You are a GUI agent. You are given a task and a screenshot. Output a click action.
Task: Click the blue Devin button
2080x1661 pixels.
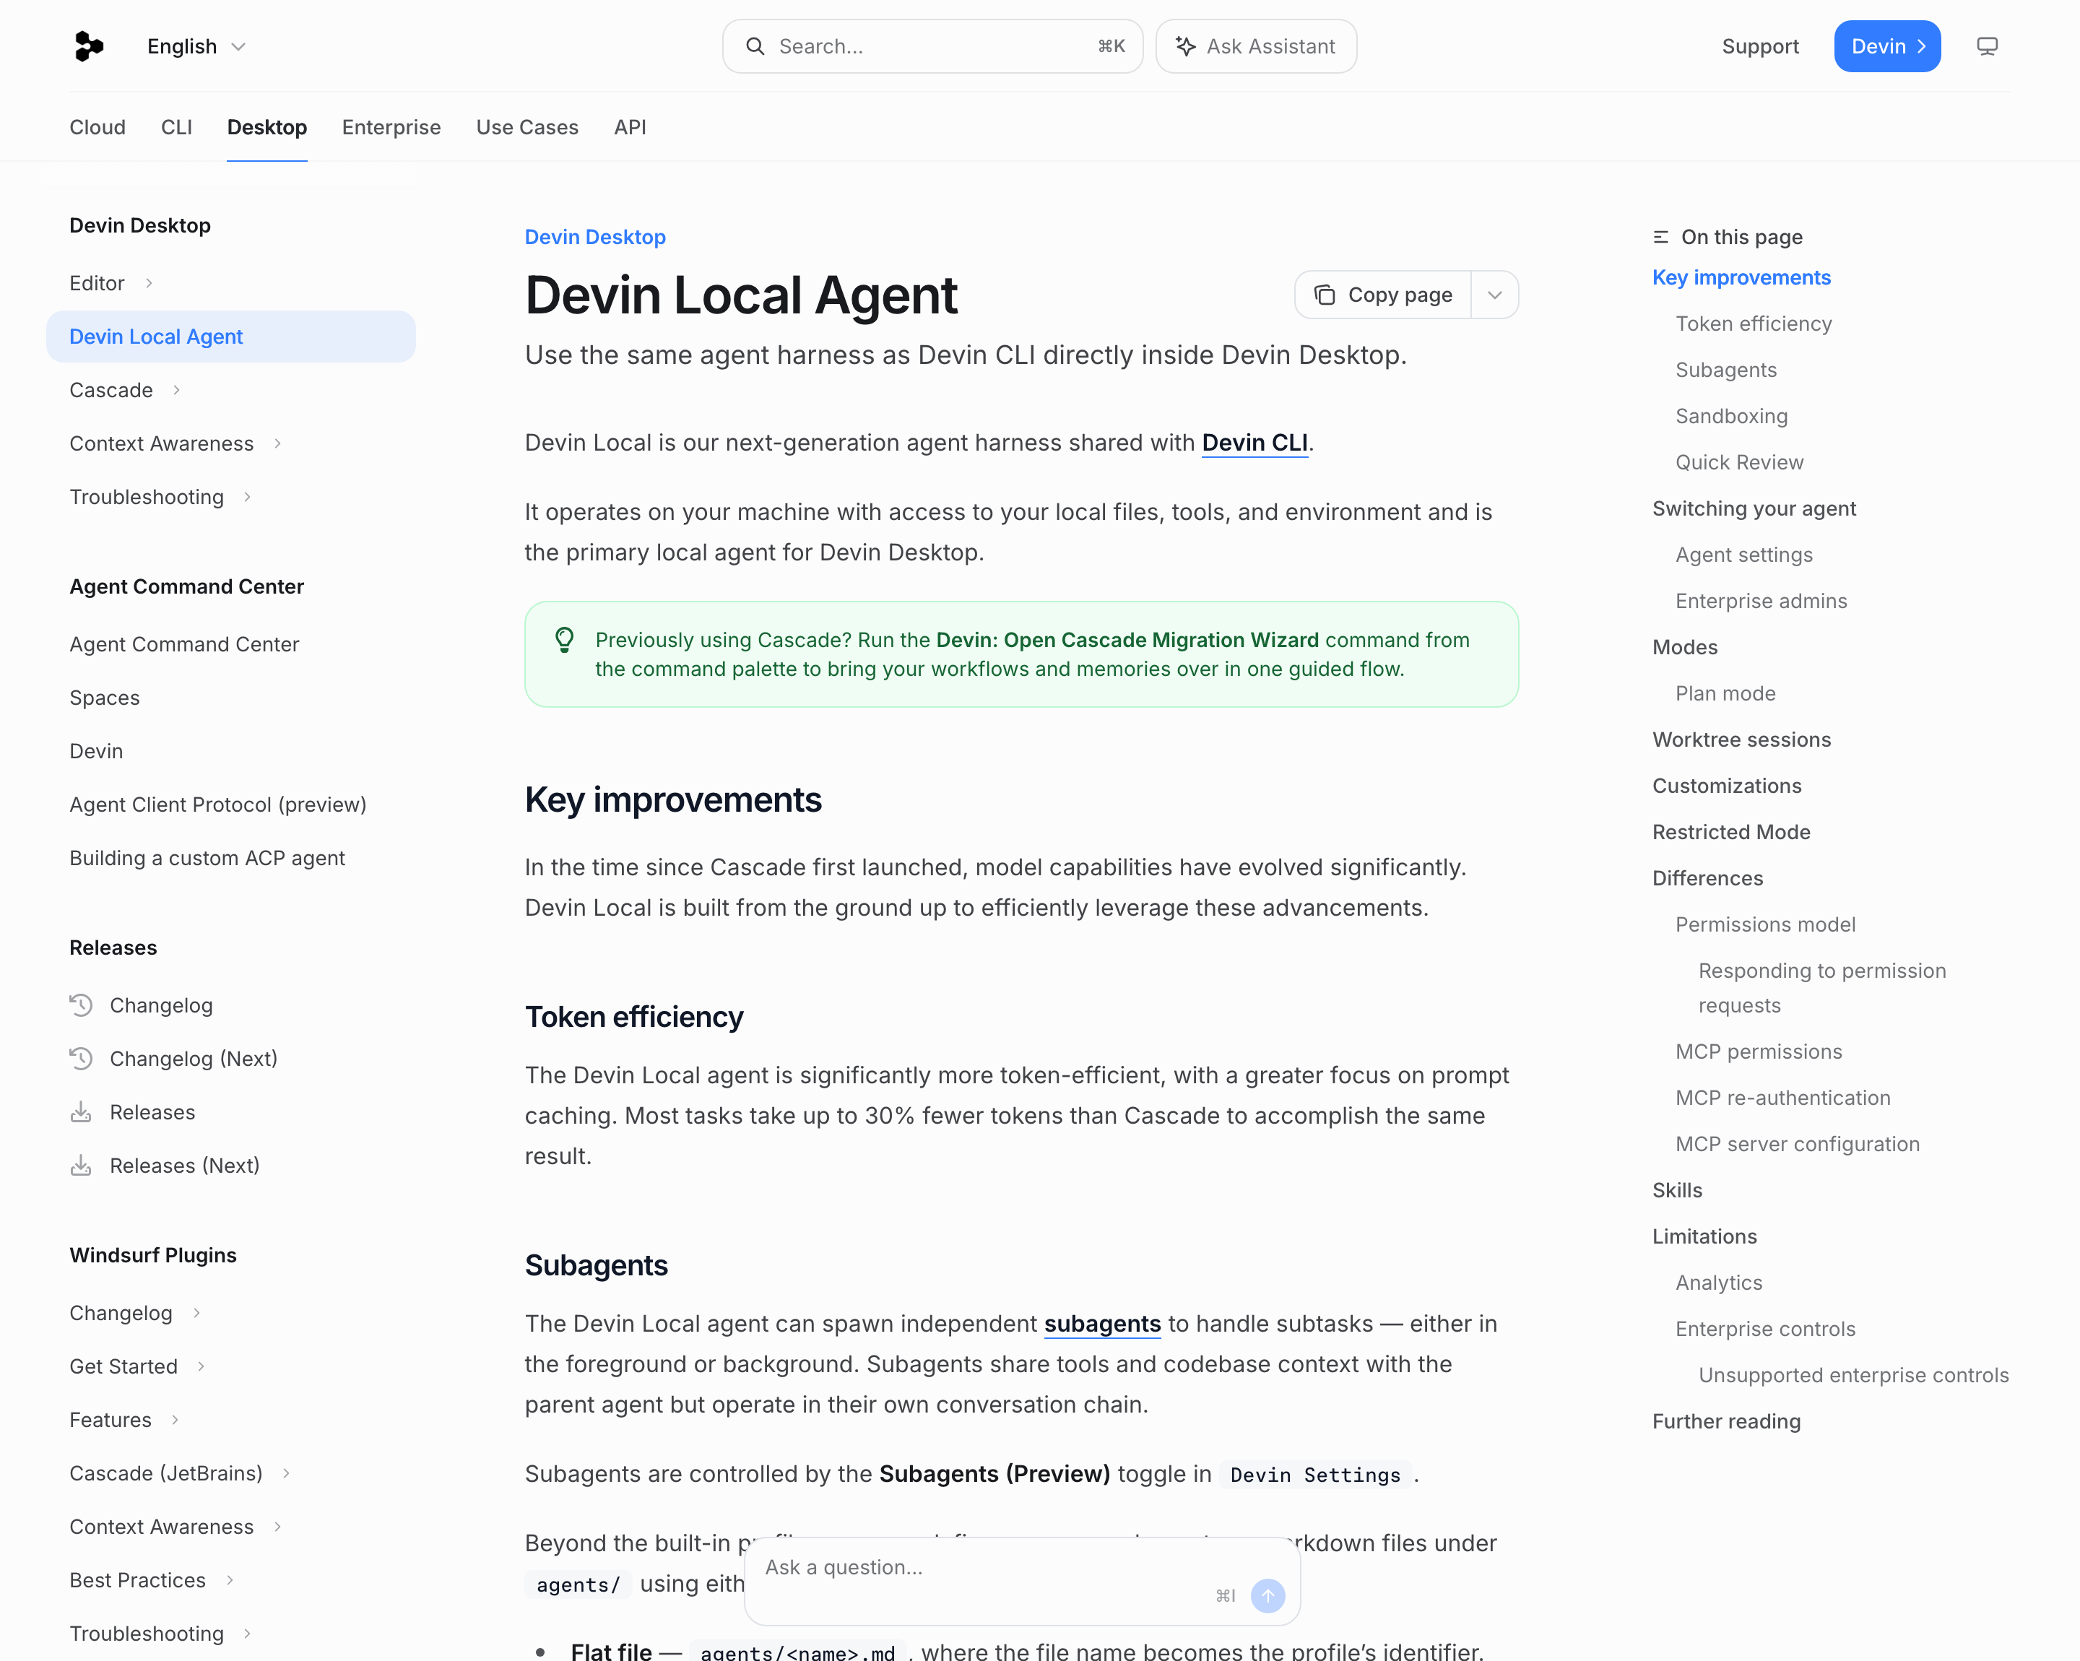[x=1887, y=46]
